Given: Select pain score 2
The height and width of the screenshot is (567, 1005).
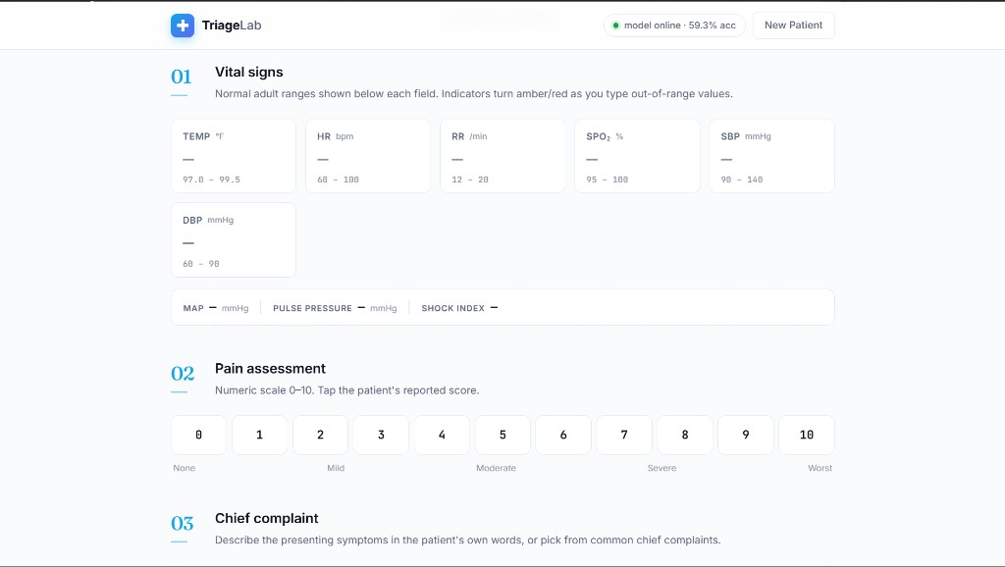Looking at the screenshot, I should click(x=321, y=435).
